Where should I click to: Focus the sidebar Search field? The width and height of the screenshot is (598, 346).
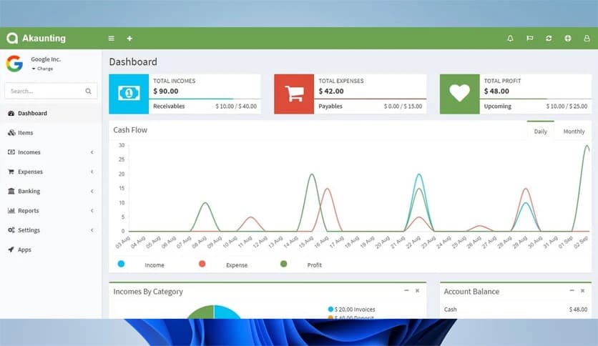coord(51,91)
